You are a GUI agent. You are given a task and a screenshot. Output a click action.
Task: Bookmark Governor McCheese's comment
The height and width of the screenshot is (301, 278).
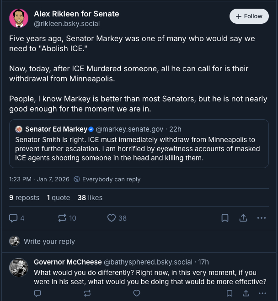coord(230,293)
